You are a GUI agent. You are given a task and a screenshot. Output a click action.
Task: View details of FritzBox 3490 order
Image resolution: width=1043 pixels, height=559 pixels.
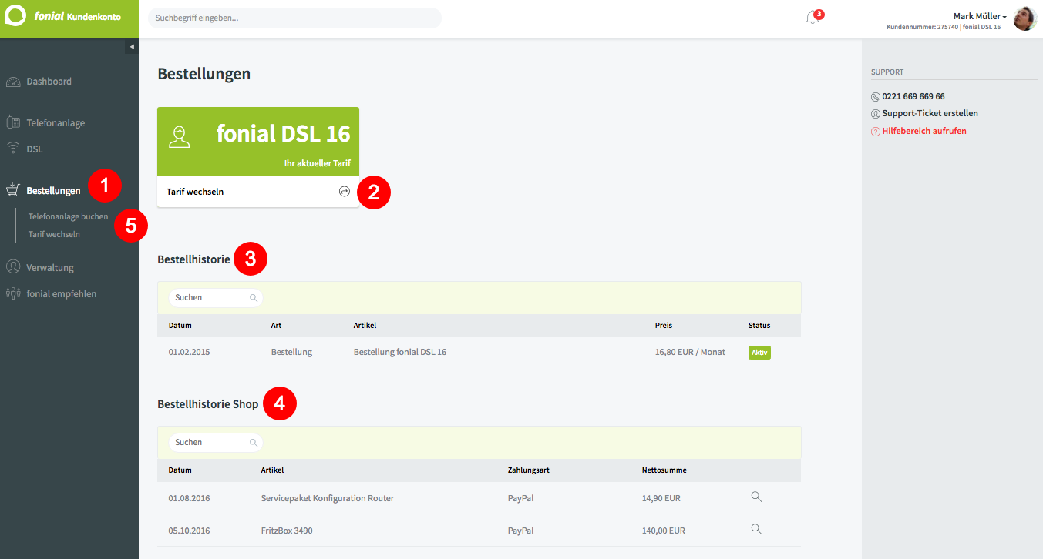[756, 529]
